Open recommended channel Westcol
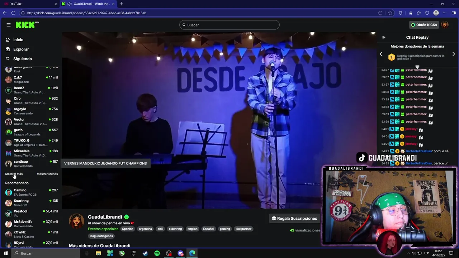459x258 pixels. coord(32,213)
